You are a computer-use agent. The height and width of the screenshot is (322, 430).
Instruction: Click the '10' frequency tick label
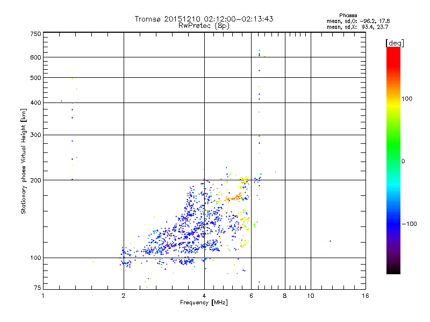tap(311, 296)
